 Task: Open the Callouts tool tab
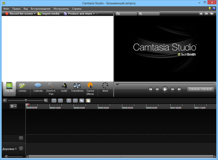click(38, 88)
